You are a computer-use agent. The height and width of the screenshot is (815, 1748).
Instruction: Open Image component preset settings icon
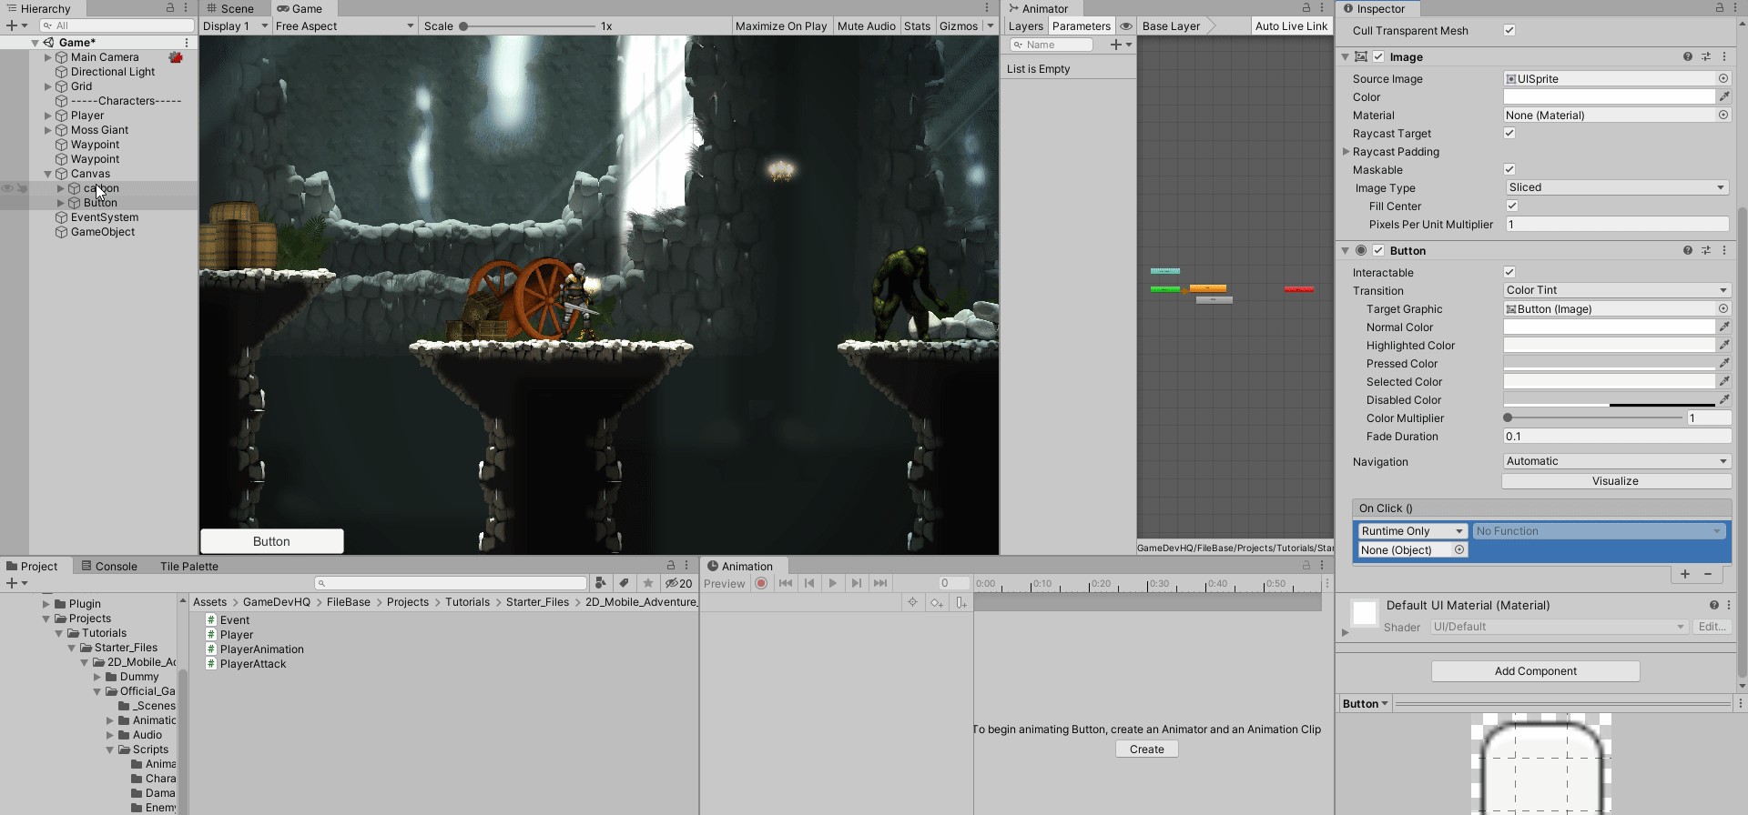(1706, 56)
